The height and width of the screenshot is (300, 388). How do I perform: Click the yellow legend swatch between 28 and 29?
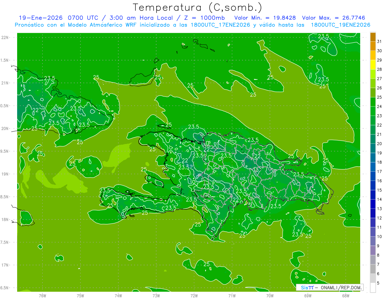[x=373, y=65]
